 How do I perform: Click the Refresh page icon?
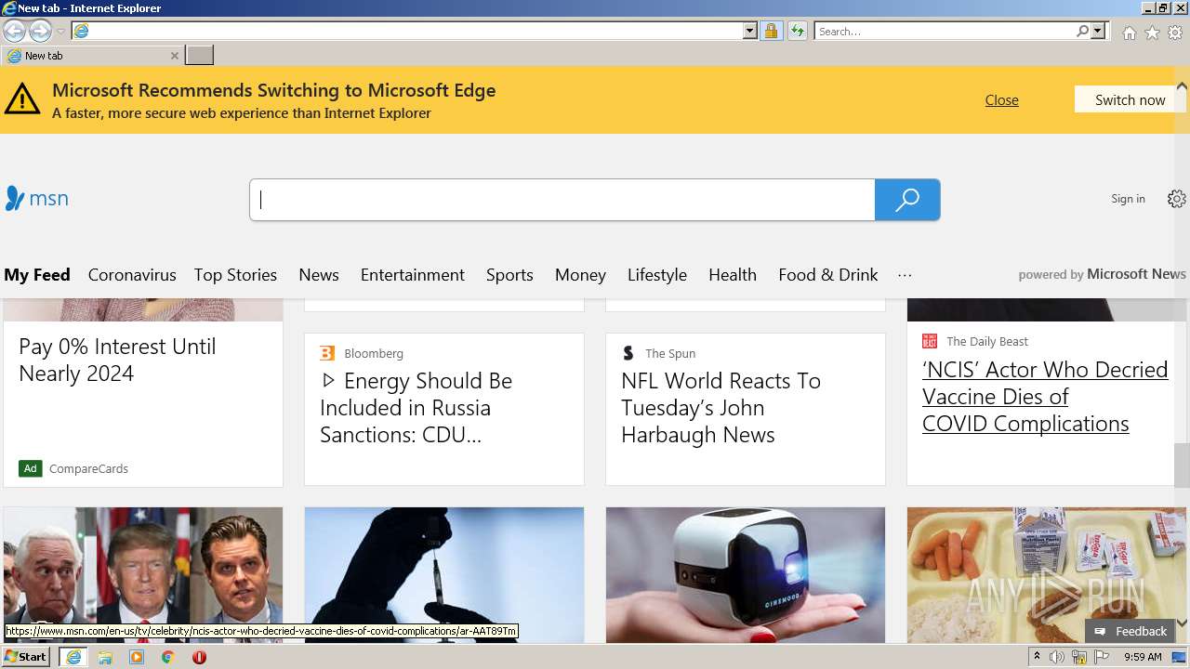point(797,32)
